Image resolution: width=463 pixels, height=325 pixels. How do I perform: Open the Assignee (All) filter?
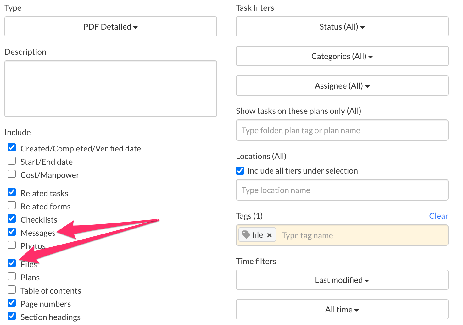[342, 85]
